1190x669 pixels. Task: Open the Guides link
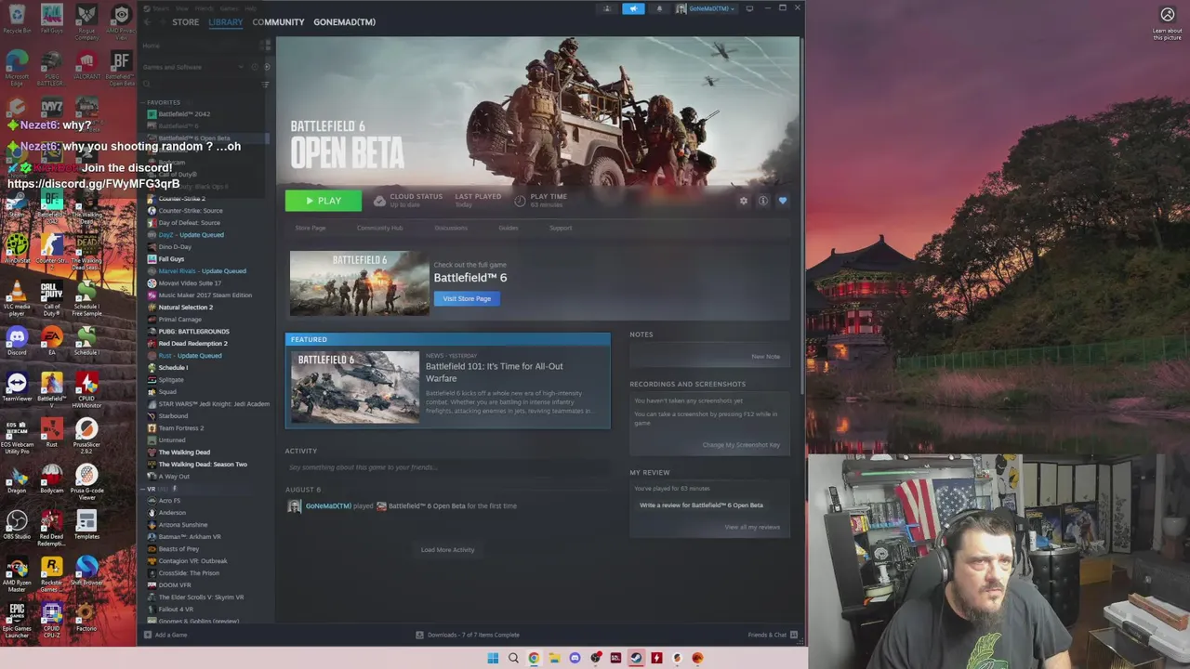click(508, 228)
